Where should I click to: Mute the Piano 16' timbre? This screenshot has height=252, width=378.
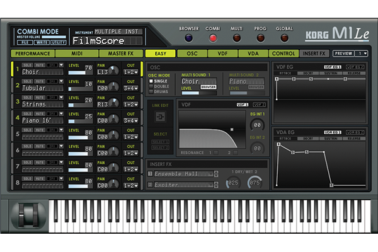tap(40, 113)
